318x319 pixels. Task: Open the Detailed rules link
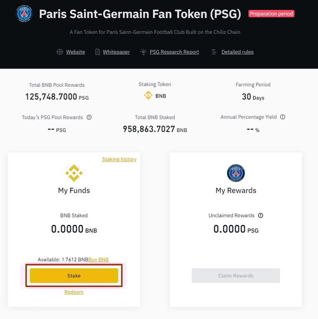[x=238, y=52]
